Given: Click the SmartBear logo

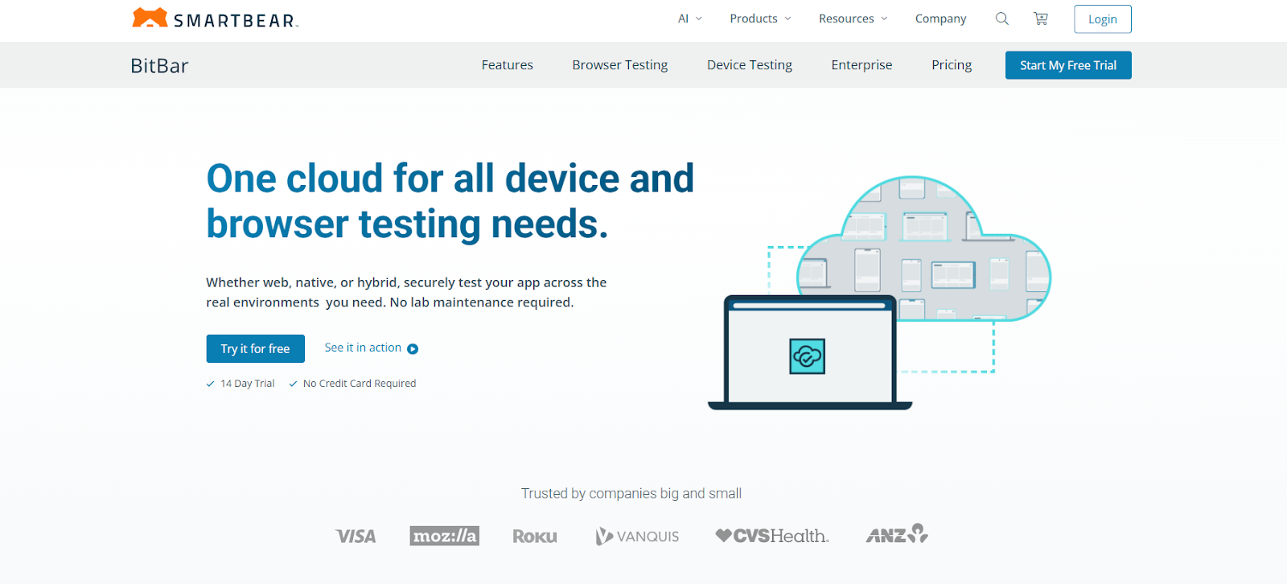Looking at the screenshot, I should coord(216,19).
